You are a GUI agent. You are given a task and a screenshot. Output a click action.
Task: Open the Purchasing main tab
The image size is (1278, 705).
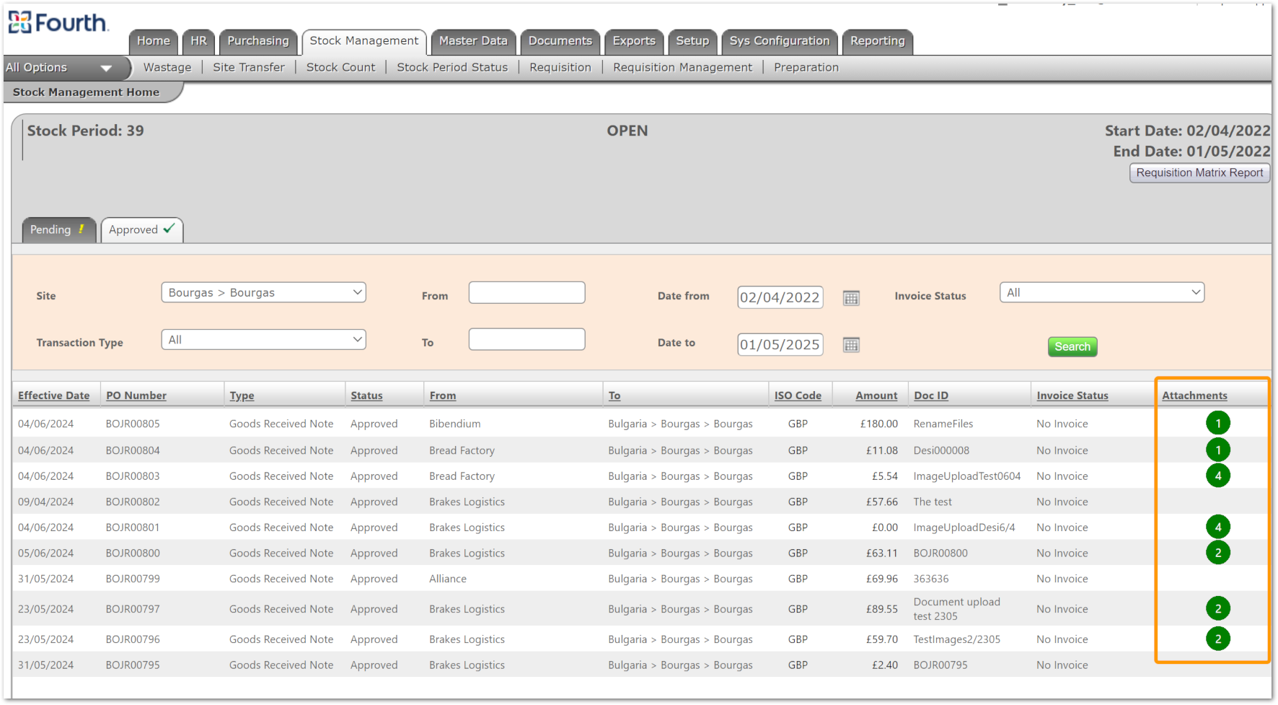[257, 41]
